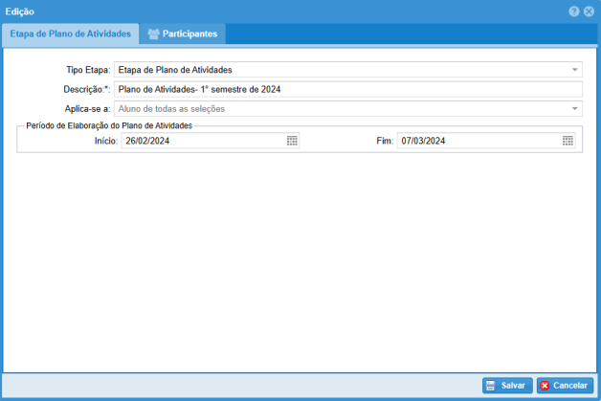The height and width of the screenshot is (401, 601).
Task: Open the Aplica-se a dropdown arrow
Action: click(575, 109)
